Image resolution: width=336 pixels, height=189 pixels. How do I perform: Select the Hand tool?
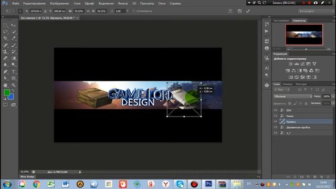tap(5, 85)
